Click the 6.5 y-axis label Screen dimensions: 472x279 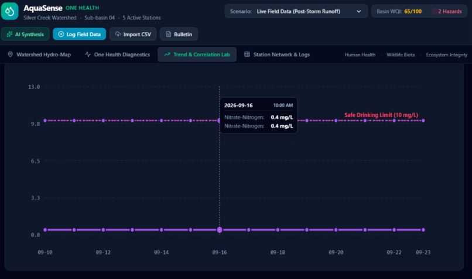[x=35, y=161]
